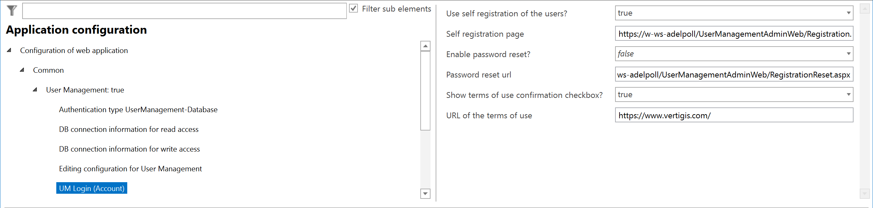
Task: Select "Editing configuration for User Management"
Action: click(130, 169)
